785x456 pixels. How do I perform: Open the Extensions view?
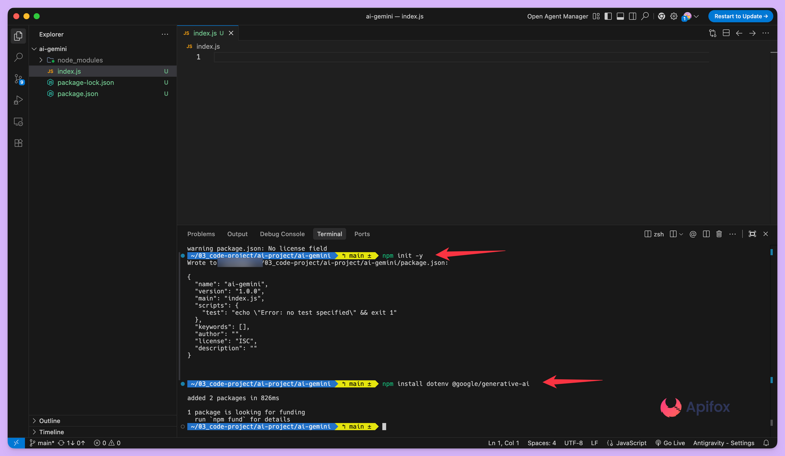point(18,143)
